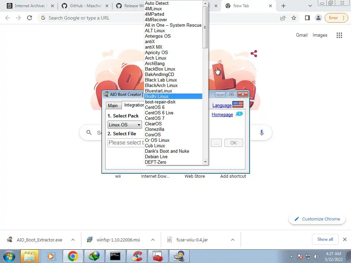Screen dimensions: 351x263
Task: Click the OK button
Action: click(233, 143)
